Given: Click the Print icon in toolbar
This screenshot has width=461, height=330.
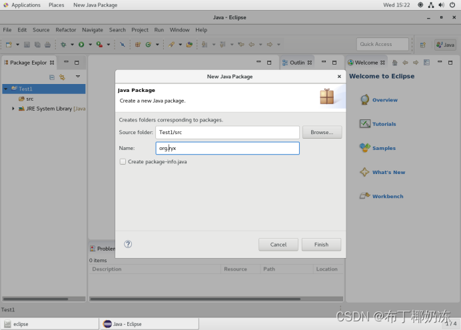Looking at the screenshot, I should [x=47, y=45].
